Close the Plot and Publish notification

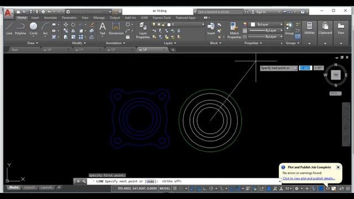tap(338, 167)
